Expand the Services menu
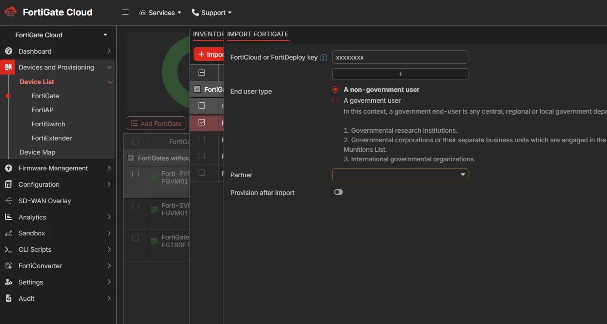This screenshot has width=607, height=324. click(x=160, y=13)
